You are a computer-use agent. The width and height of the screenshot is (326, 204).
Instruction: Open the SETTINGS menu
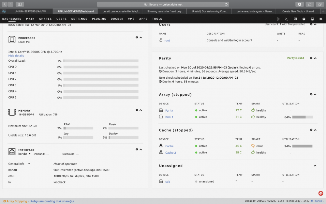pyautogui.click(x=79, y=19)
